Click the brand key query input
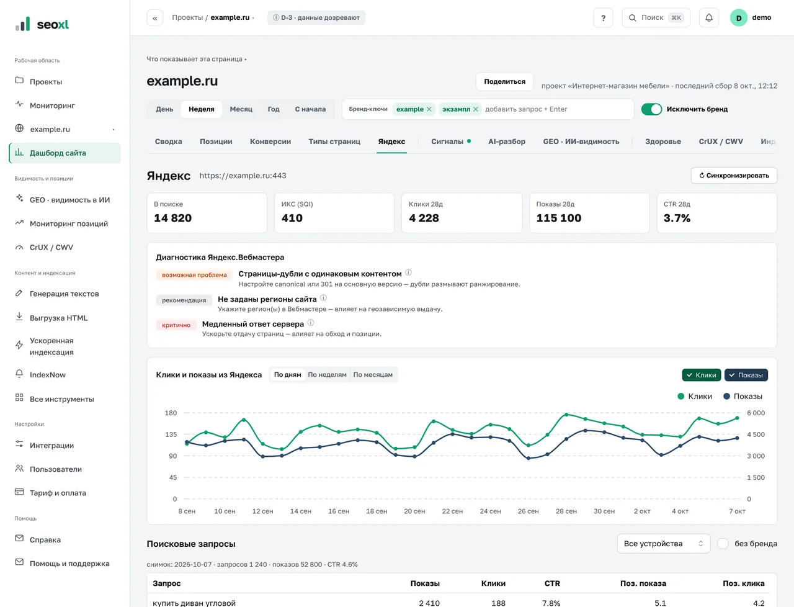This screenshot has width=794, height=607. pyautogui.click(x=556, y=109)
